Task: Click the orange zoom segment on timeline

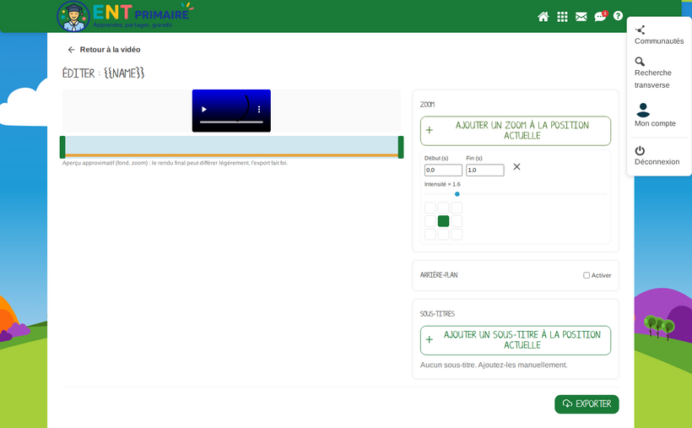Action: pos(232,155)
